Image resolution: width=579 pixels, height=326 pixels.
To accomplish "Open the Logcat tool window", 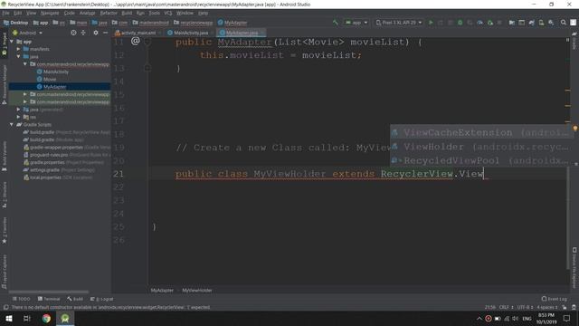I will coord(102,299).
